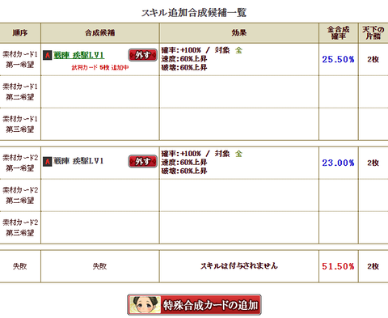This screenshot has height=318, width=388.
Task: Select the 51.50% failure probability
Action: pos(338,266)
